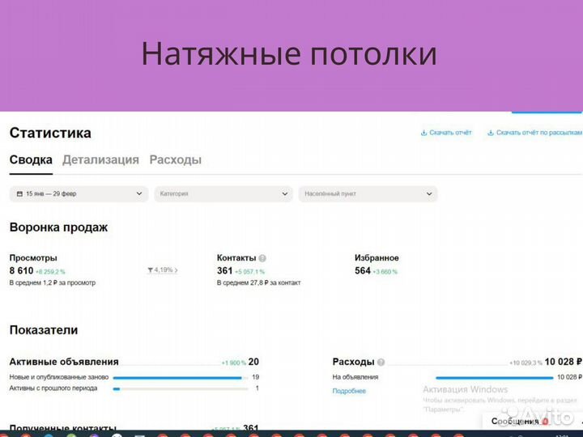Click the Воронка продаж heading
The width and height of the screenshot is (583, 437).
pyautogui.click(x=58, y=227)
